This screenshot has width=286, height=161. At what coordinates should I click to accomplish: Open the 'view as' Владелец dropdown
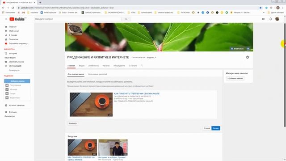(151, 58)
